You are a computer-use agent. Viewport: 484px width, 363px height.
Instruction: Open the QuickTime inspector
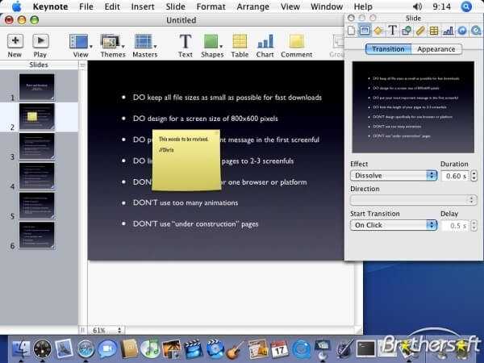(476, 31)
